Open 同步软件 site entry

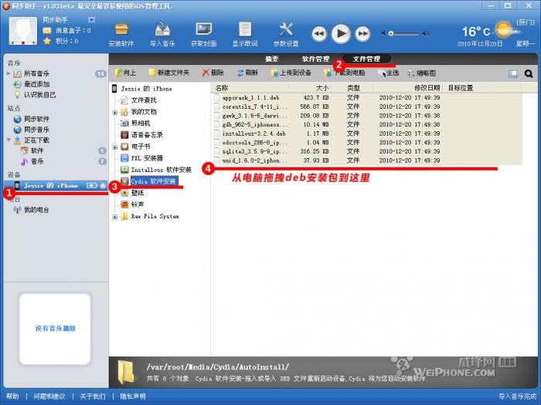pyautogui.click(x=36, y=119)
